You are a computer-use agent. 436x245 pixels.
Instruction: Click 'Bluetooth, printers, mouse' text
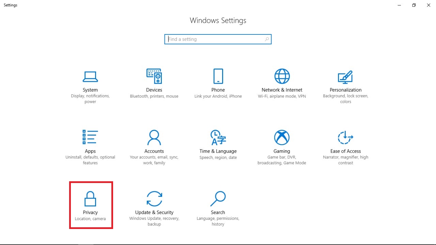coord(154,96)
